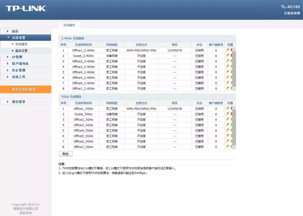Click the 帮助 button
This screenshot has height=216, width=303.
point(65,154)
